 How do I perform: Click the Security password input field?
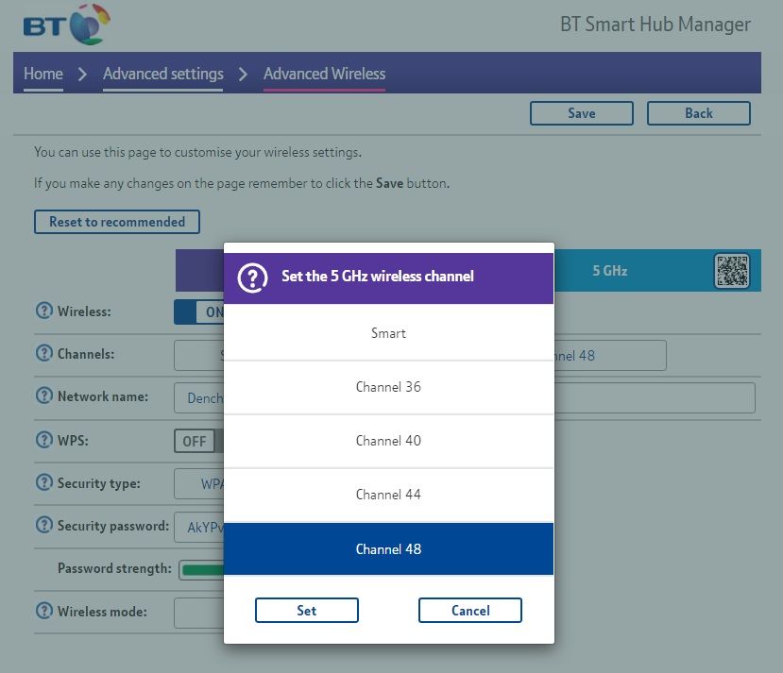point(198,527)
